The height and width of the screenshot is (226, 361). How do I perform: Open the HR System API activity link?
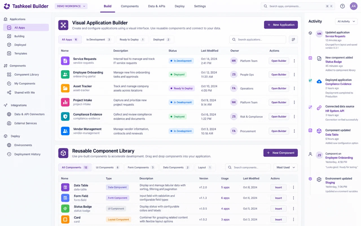pyautogui.click(x=335, y=111)
